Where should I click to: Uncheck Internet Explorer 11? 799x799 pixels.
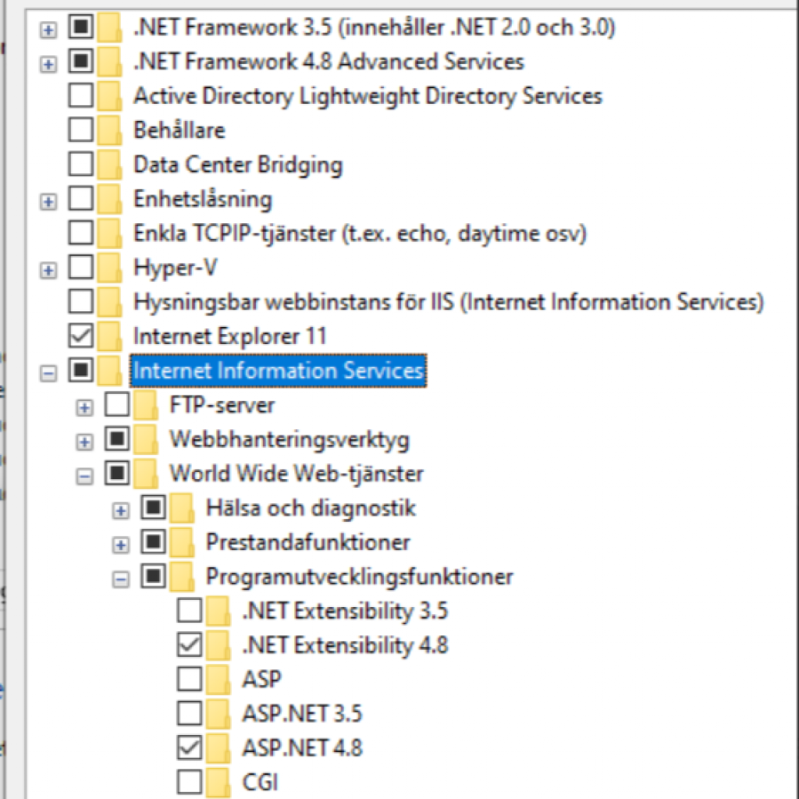coord(80,336)
